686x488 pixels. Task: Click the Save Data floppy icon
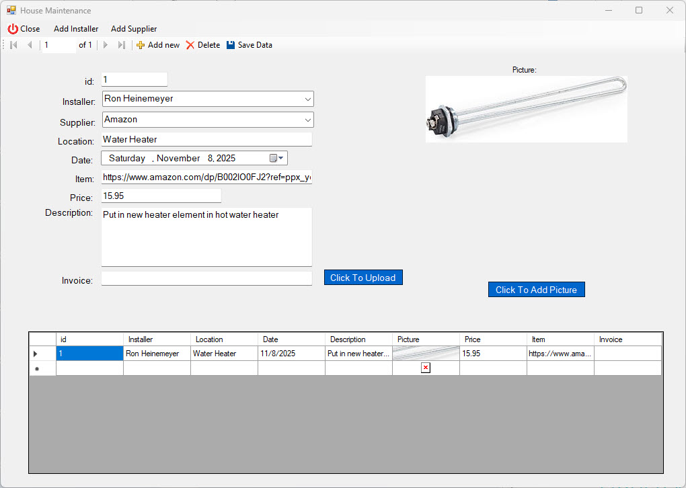point(231,45)
